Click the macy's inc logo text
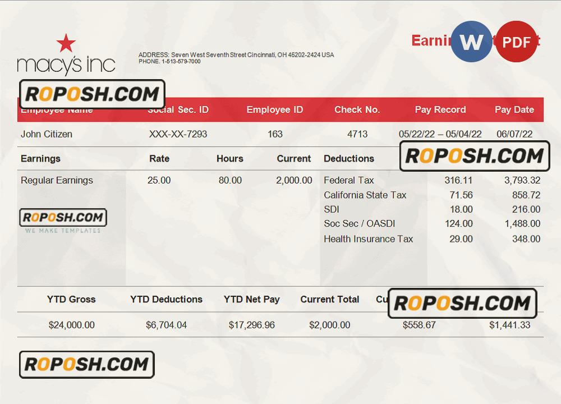561x404 pixels. click(x=66, y=65)
